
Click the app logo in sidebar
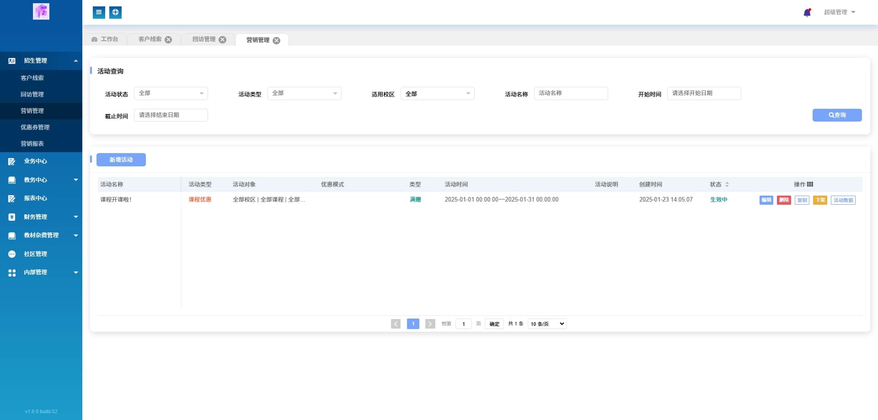(41, 11)
